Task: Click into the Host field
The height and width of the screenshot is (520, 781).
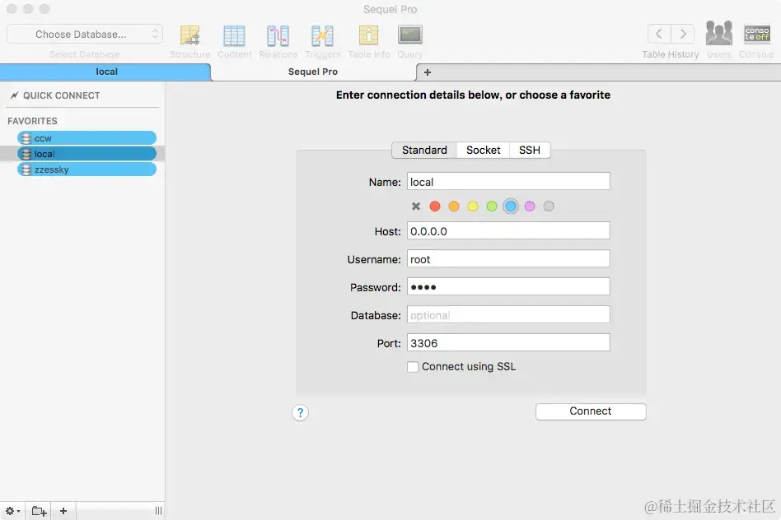Action: [508, 231]
